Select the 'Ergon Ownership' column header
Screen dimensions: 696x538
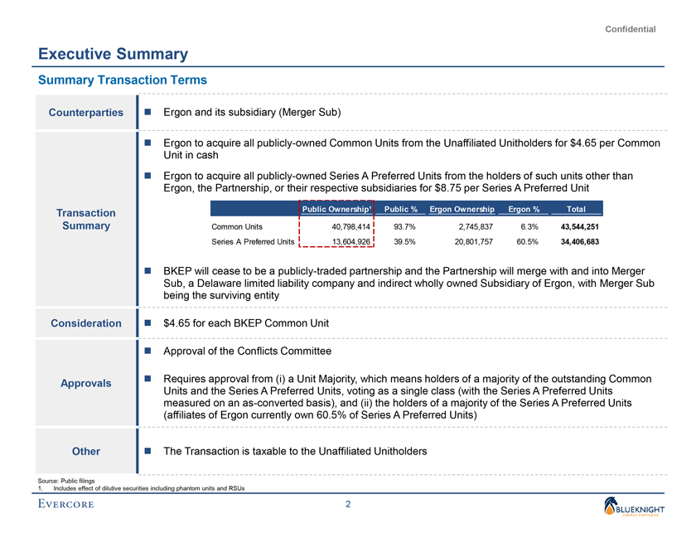[x=462, y=209]
